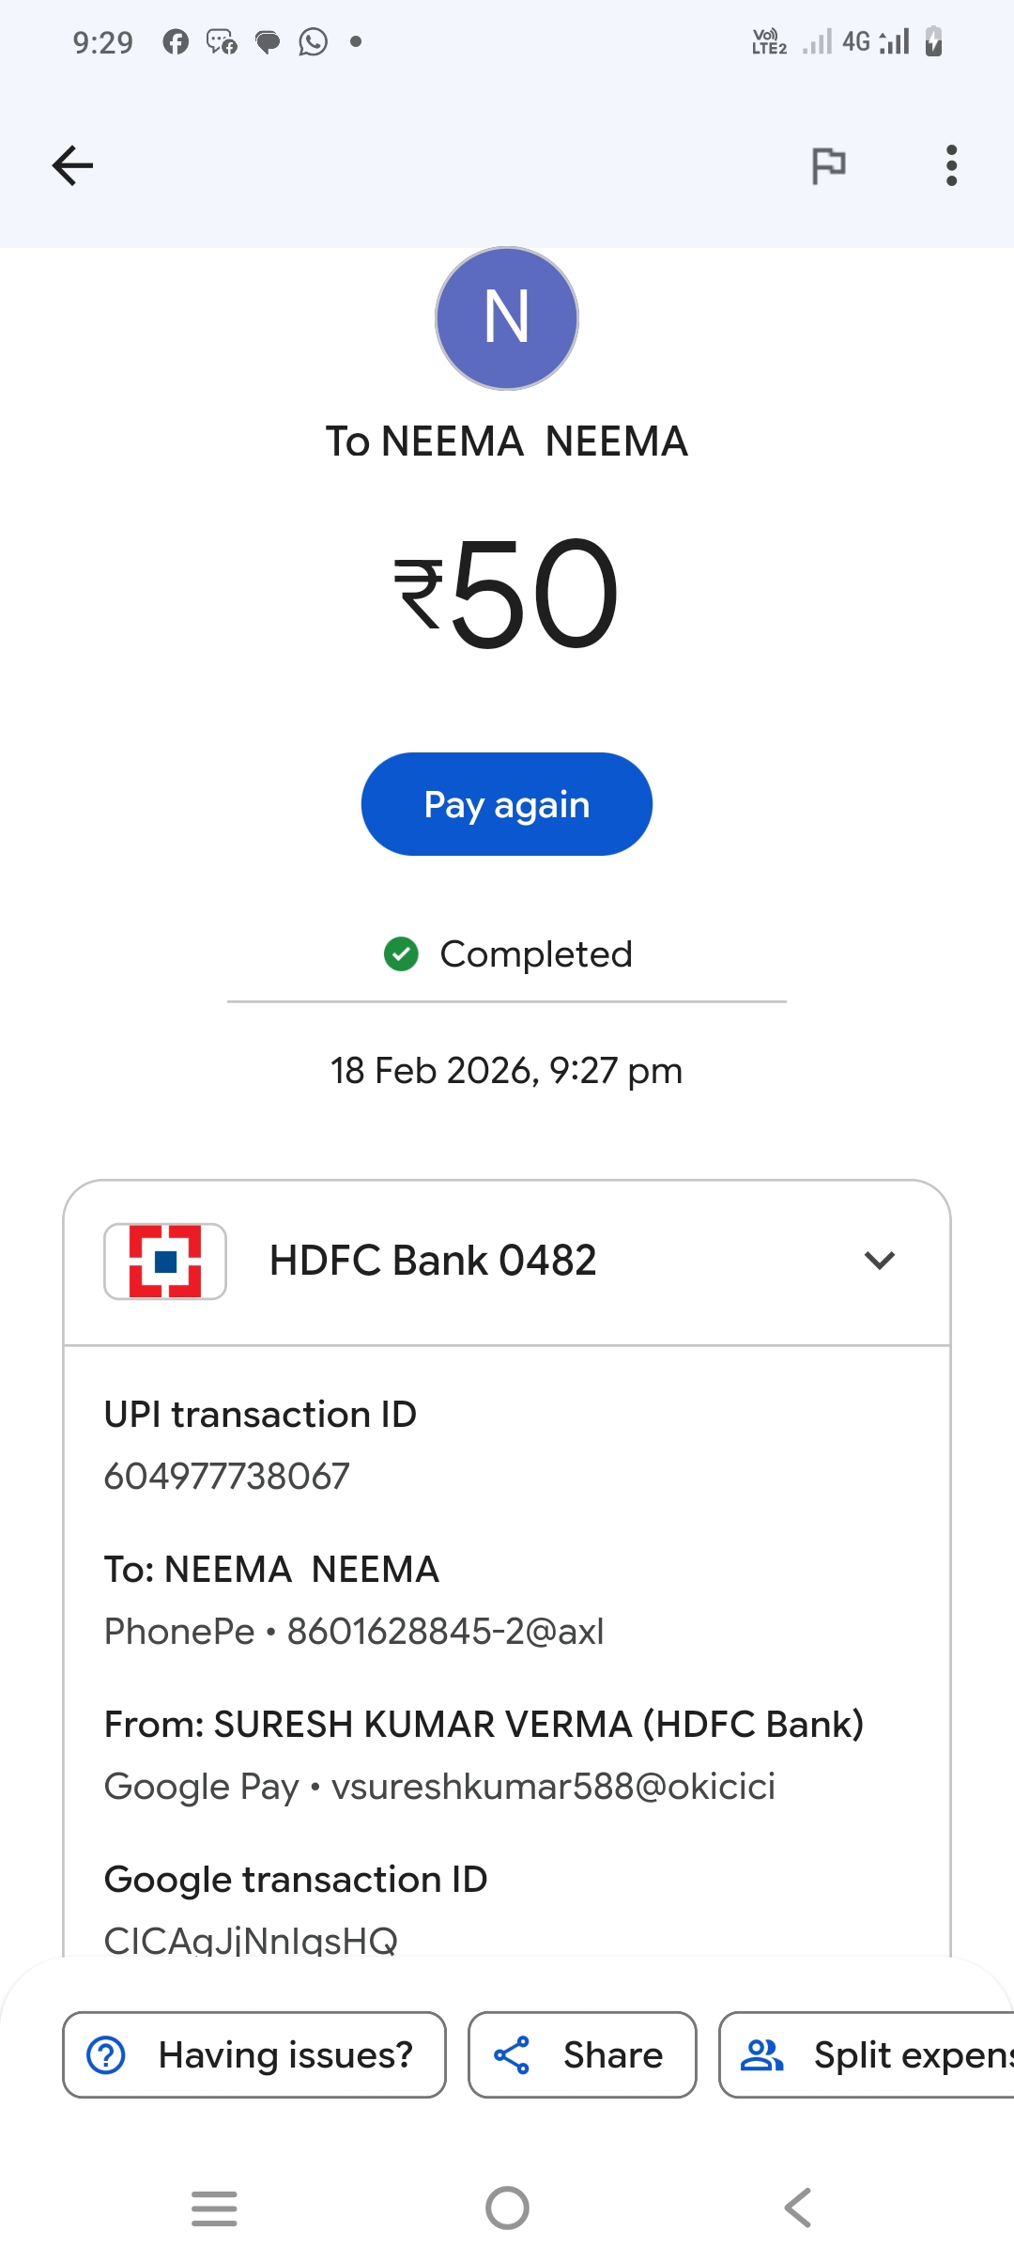The image size is (1014, 2262).
Task: Tap the HDFC Bank logo icon
Action: click(x=165, y=1261)
